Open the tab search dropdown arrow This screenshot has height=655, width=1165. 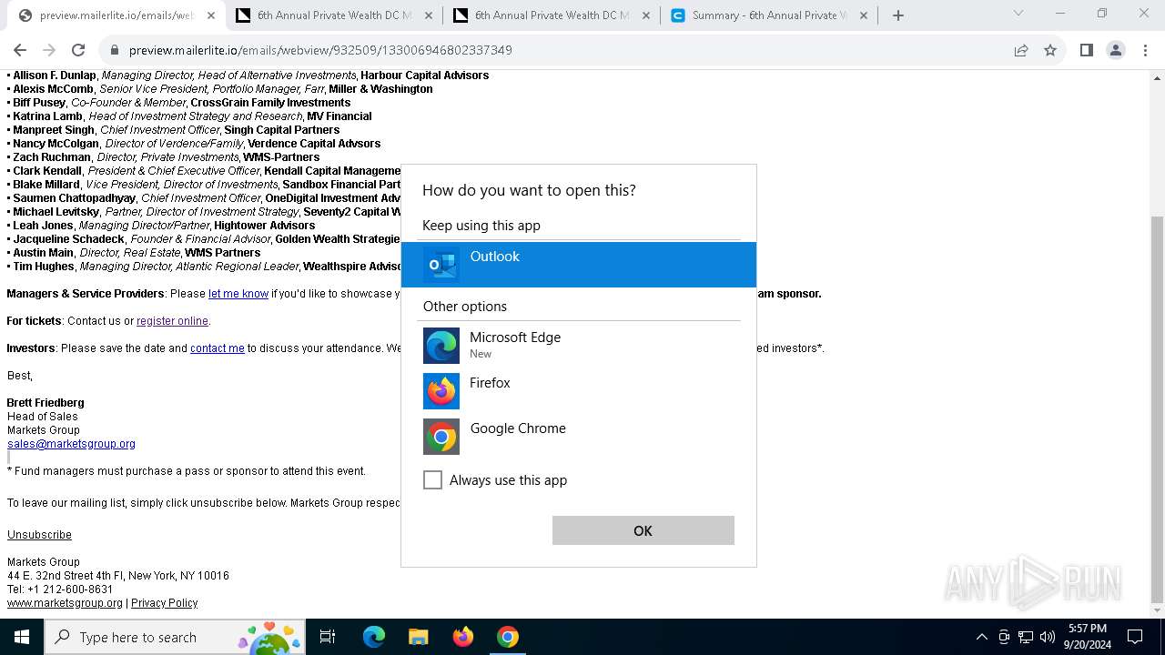[1018, 14]
